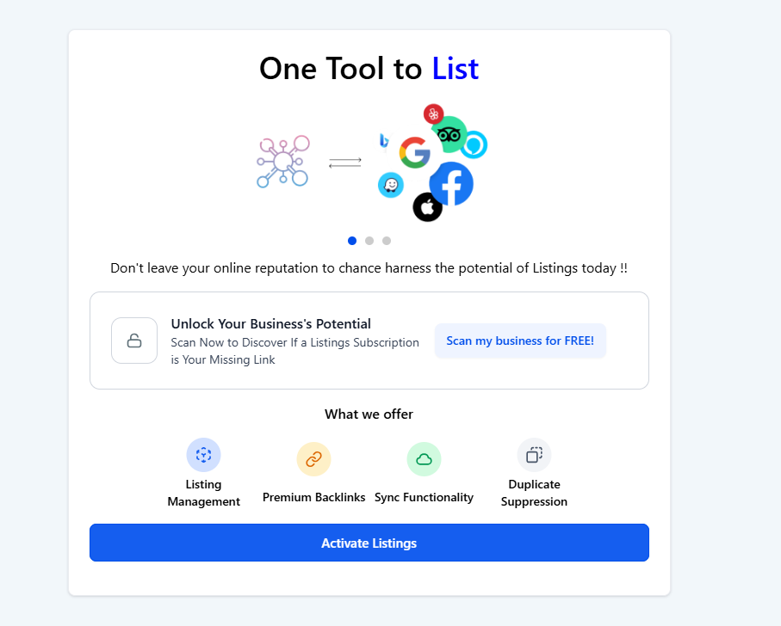Click the Listing Management icon
The height and width of the screenshot is (626, 781).
coord(203,455)
